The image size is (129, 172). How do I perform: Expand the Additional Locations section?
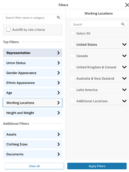pyautogui.click(x=124, y=101)
